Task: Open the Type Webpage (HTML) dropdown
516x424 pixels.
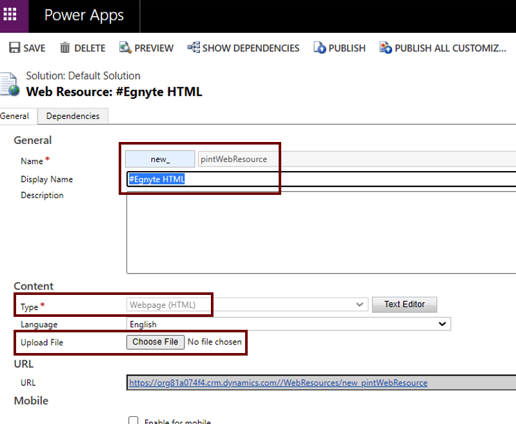Action: [247, 305]
